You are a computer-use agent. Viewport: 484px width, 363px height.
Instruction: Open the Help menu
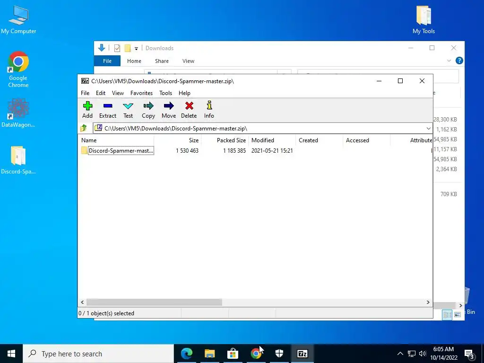[x=184, y=93]
